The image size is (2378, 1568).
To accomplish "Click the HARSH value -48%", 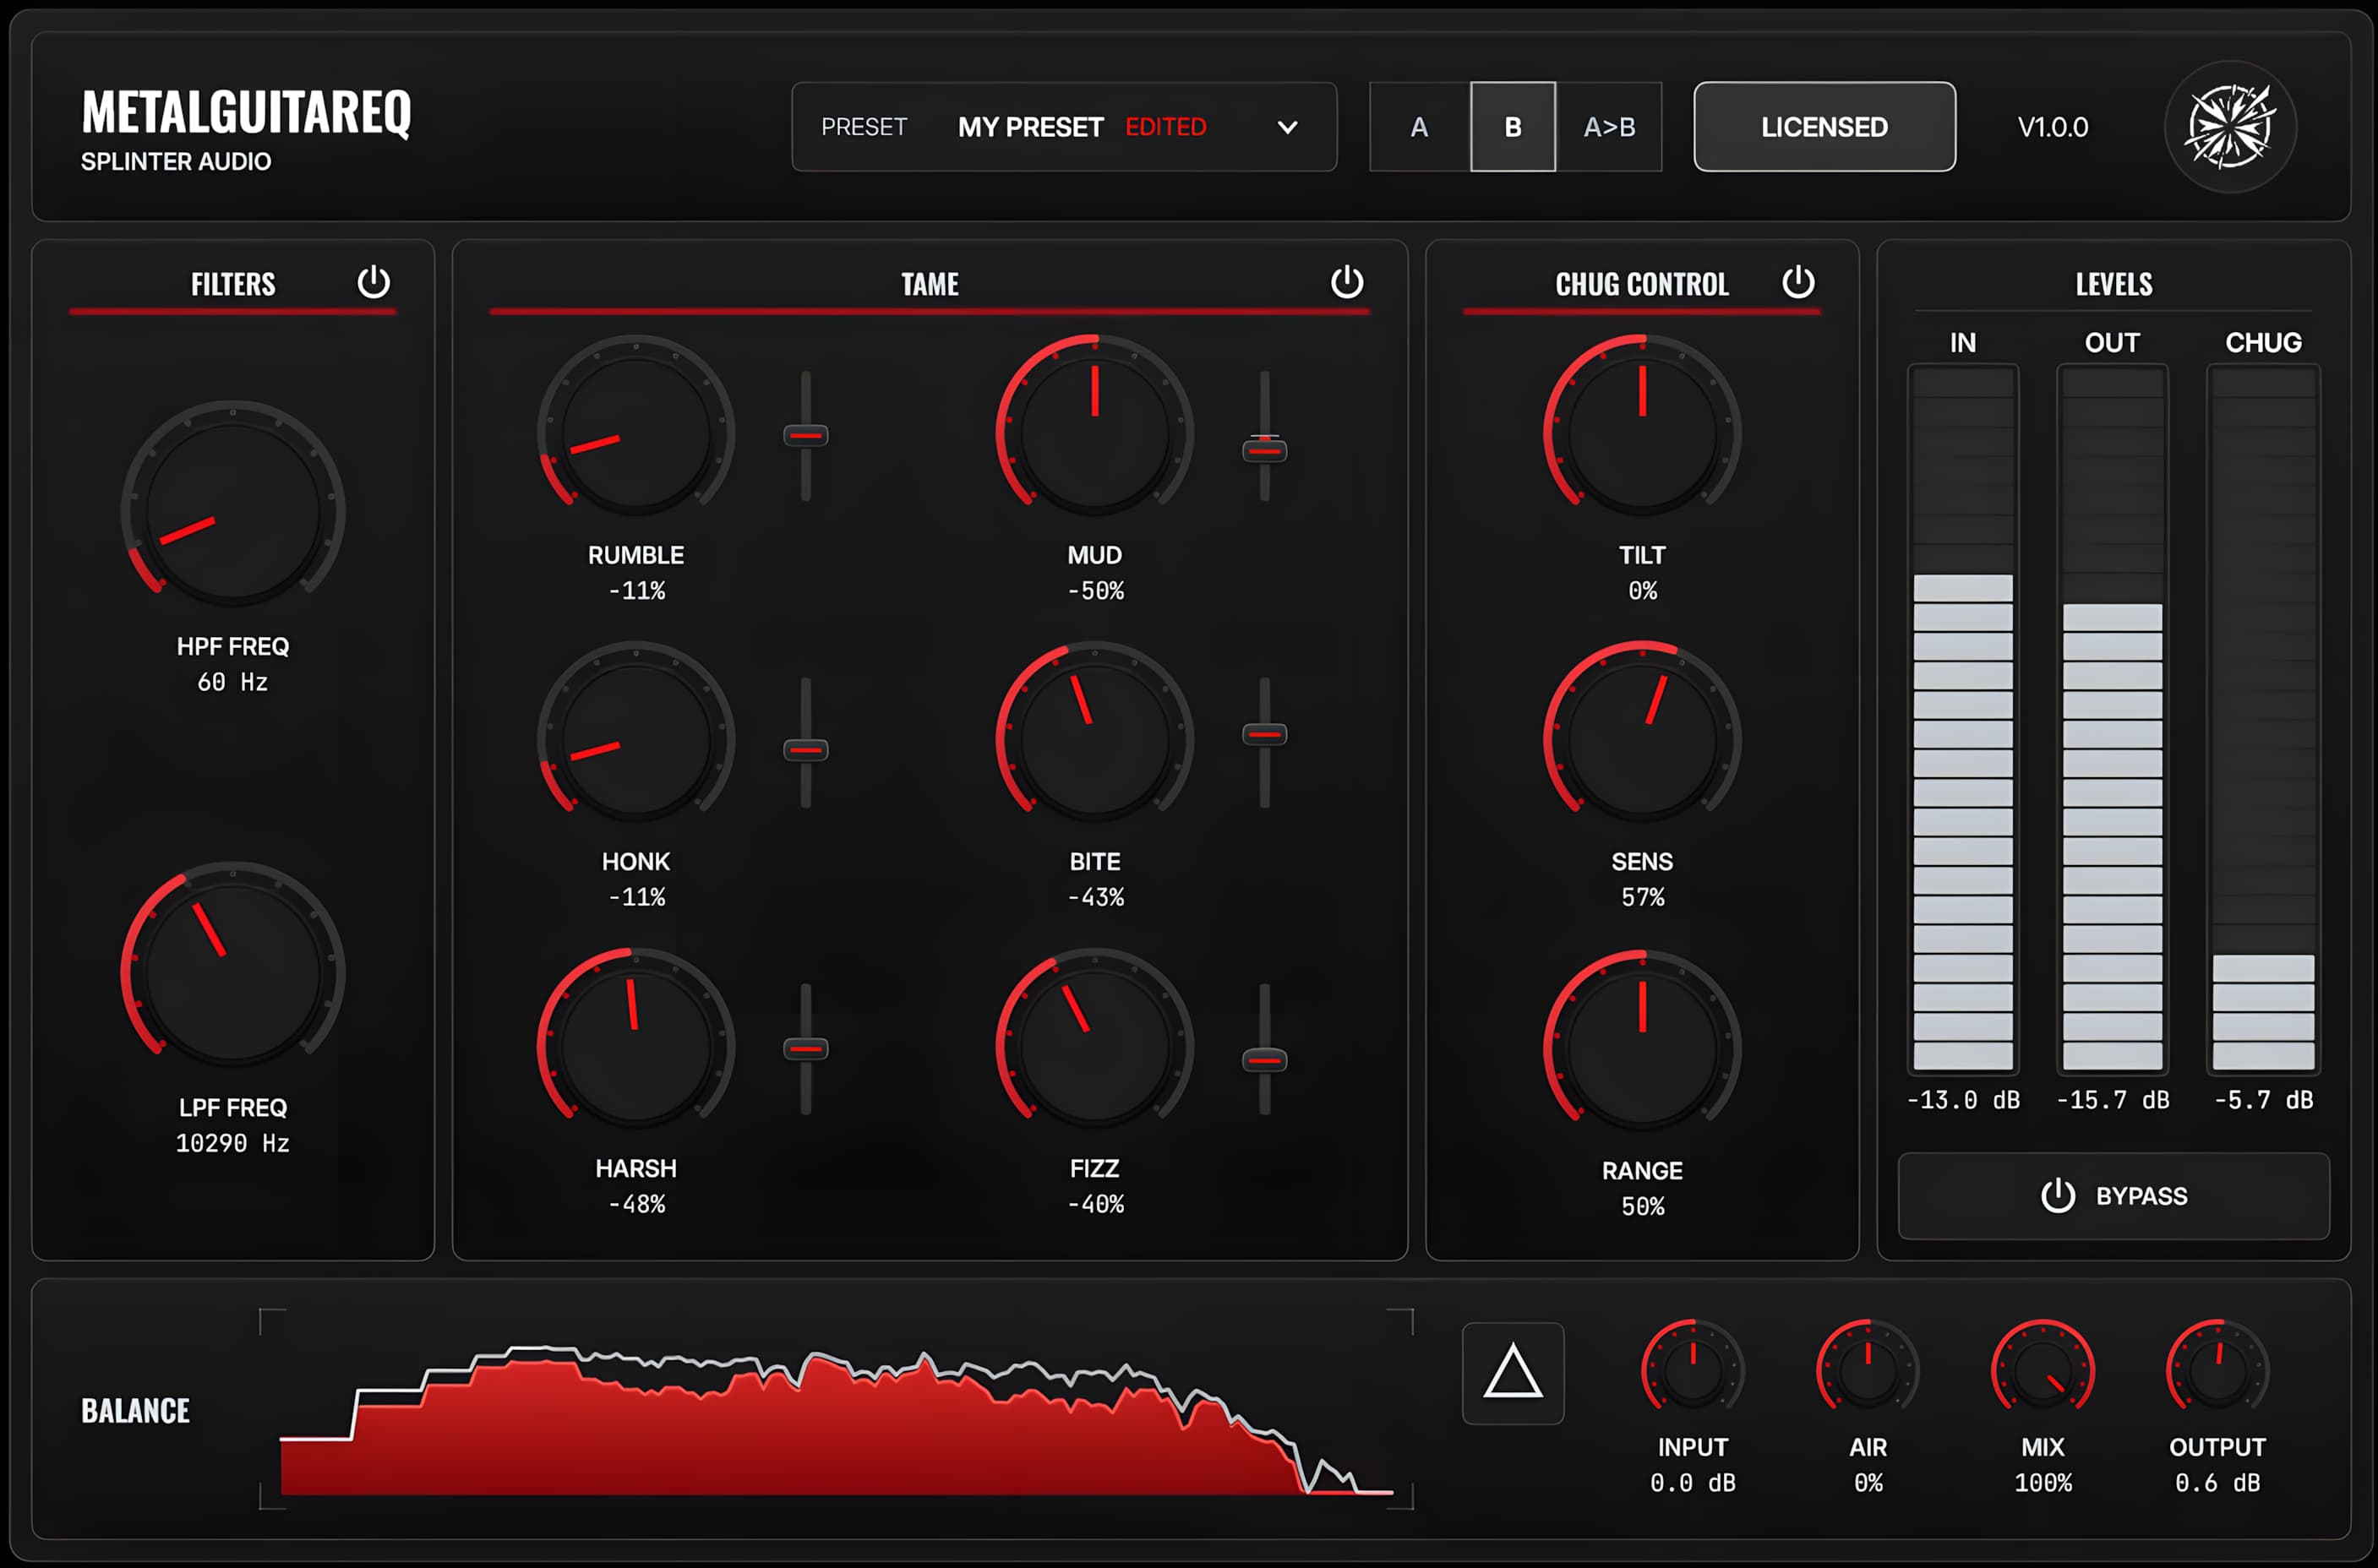I will (x=637, y=1204).
